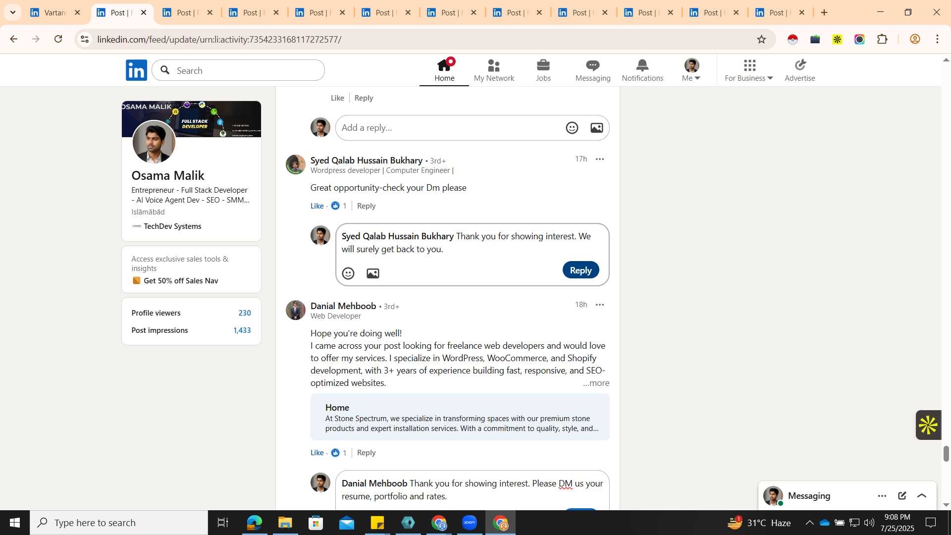Go to Jobs briefcase icon
Viewport: 951px width, 535px height.
click(543, 70)
